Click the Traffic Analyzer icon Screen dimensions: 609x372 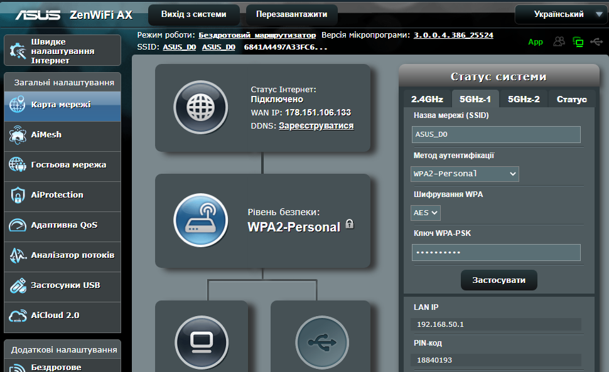click(x=18, y=255)
